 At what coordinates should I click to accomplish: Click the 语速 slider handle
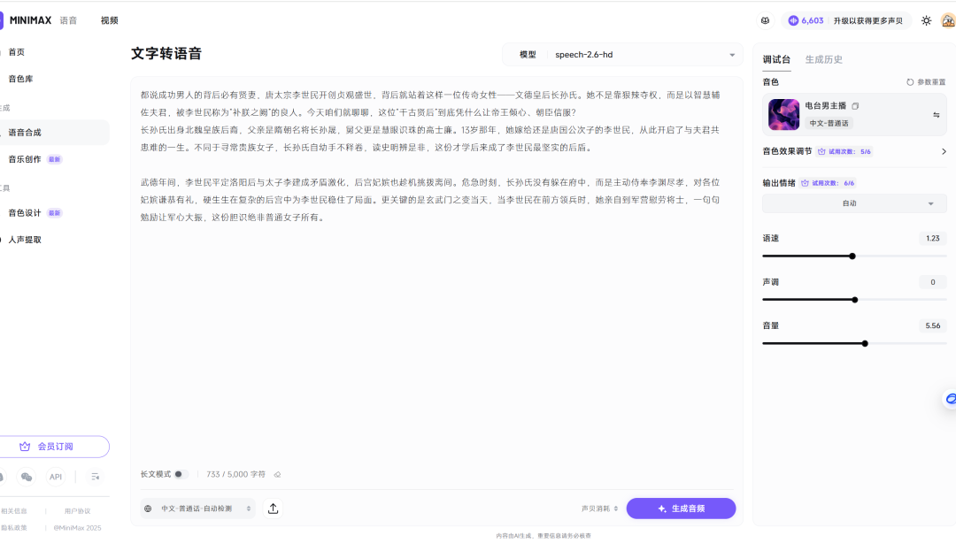click(852, 256)
